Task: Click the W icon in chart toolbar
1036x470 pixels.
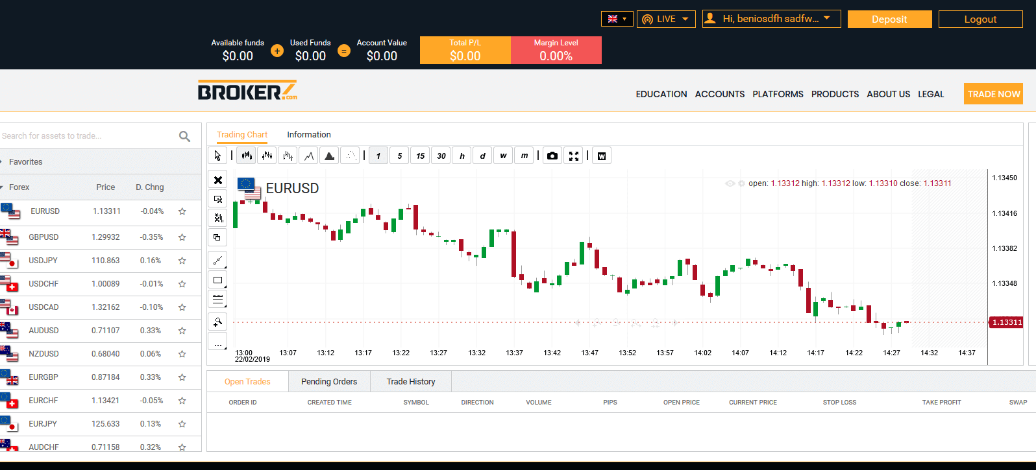Action: (x=602, y=156)
